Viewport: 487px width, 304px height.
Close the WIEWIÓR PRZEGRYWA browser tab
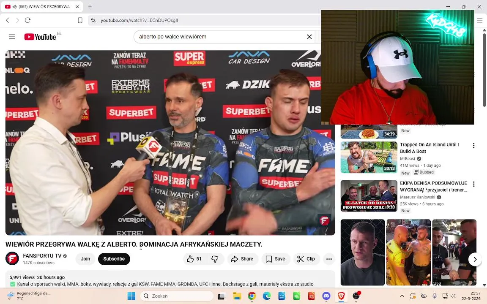pyautogui.click(x=77, y=6)
